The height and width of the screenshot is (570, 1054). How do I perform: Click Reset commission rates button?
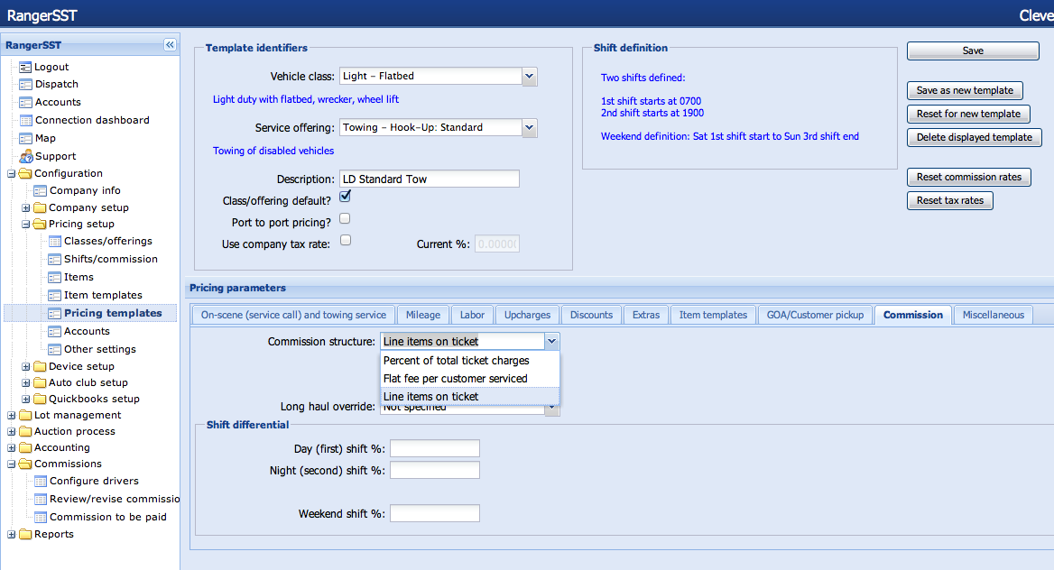click(x=968, y=177)
